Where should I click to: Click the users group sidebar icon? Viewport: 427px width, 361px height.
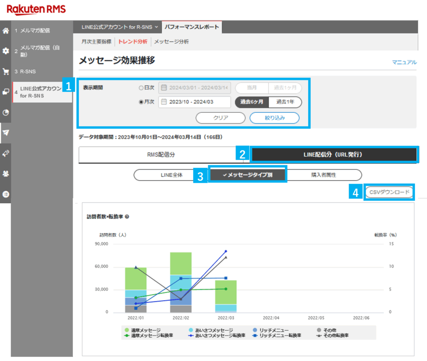click(5, 174)
